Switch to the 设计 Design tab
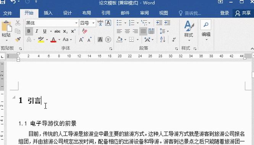 tap(67, 13)
